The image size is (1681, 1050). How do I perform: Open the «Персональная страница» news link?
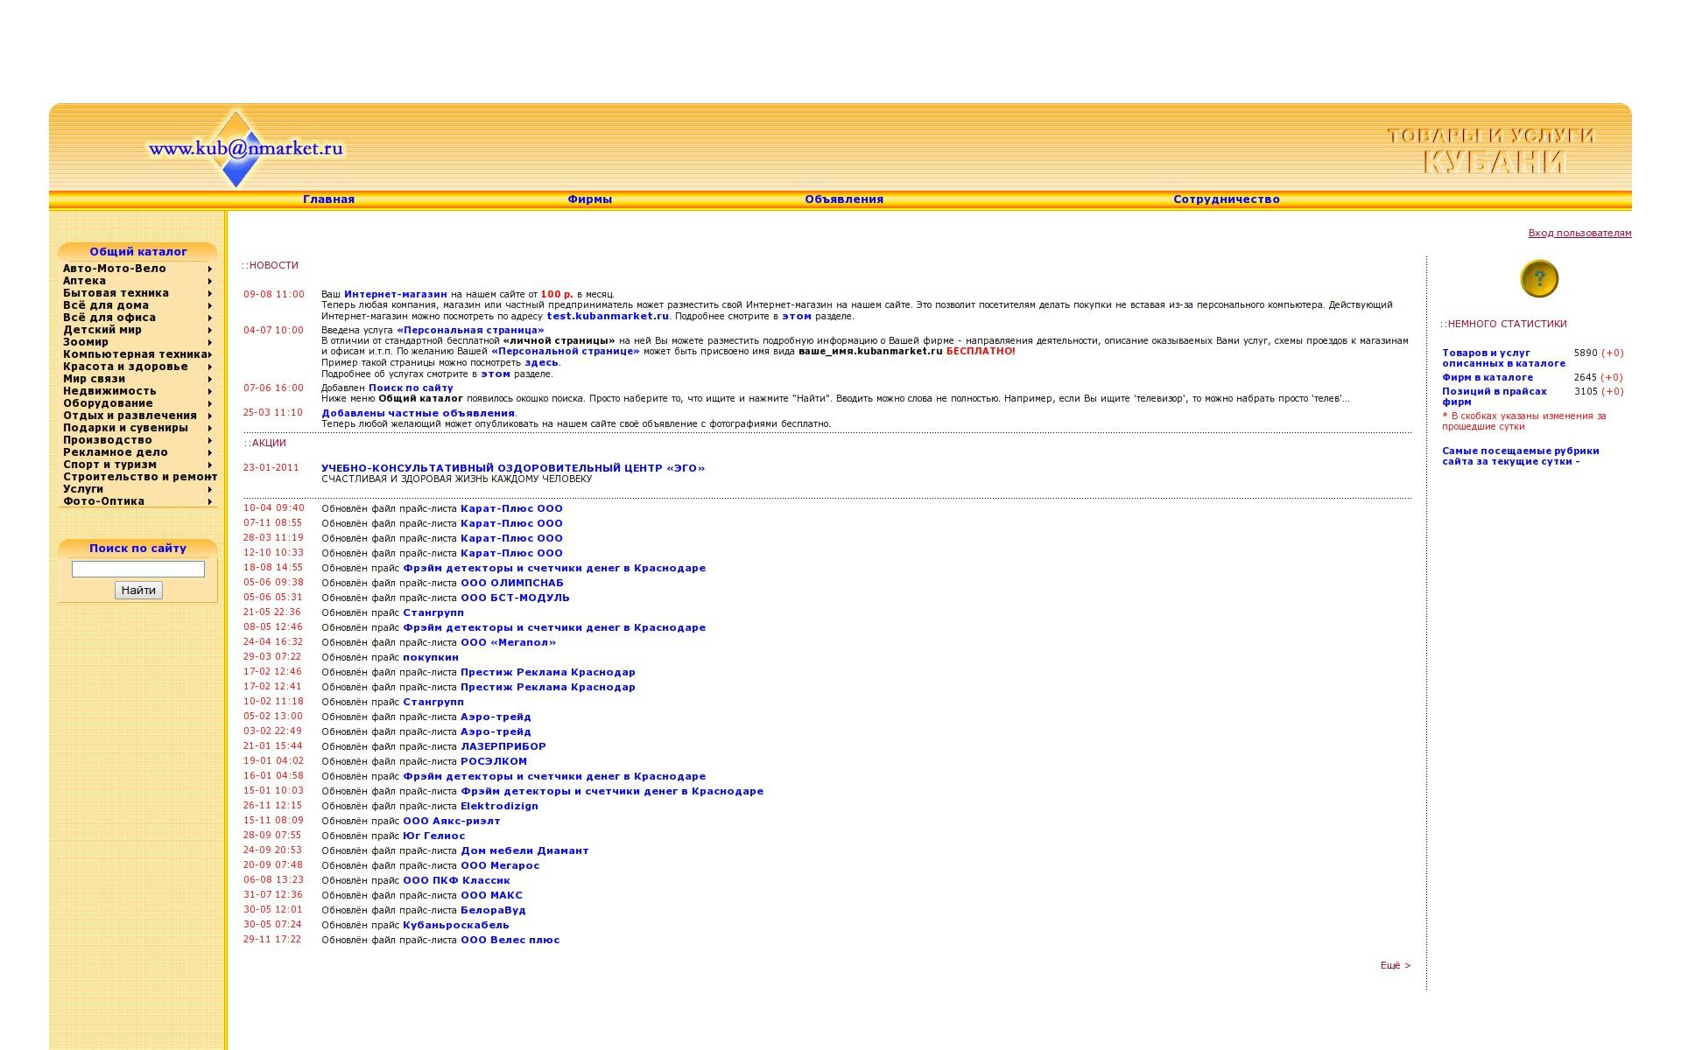coord(470,331)
